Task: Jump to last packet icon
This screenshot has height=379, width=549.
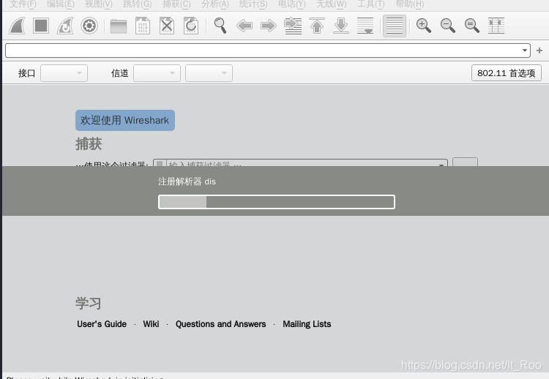Action: tap(341, 26)
